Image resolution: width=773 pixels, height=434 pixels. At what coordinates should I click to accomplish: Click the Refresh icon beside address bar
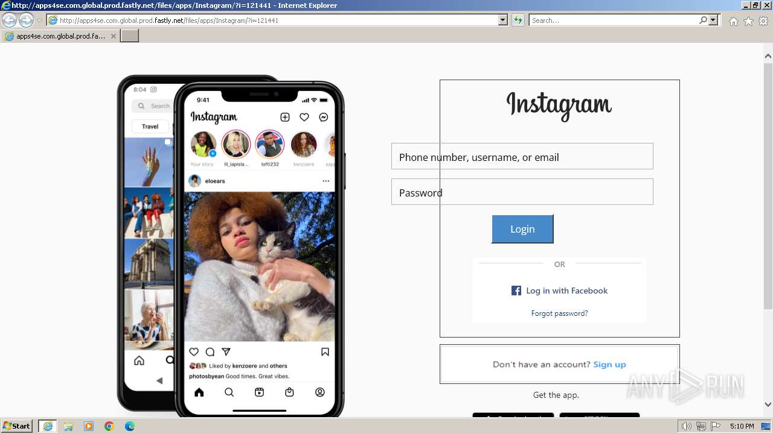(x=518, y=20)
